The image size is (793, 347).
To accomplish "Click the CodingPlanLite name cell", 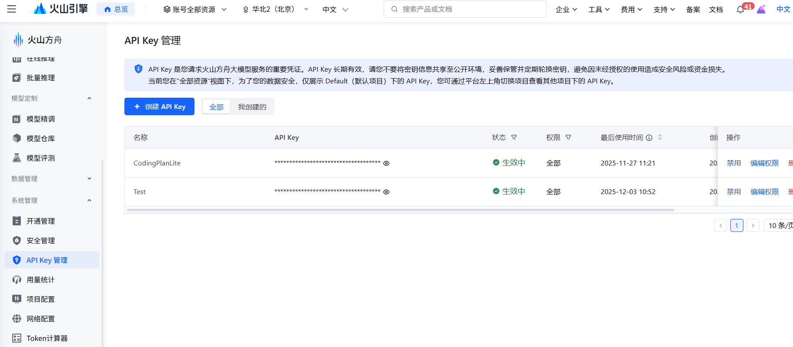I will 157,163.
